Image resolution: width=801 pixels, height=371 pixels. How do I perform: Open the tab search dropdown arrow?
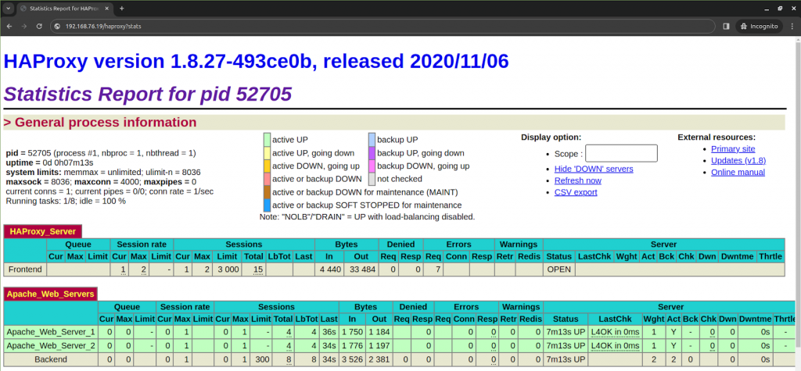(x=7, y=9)
